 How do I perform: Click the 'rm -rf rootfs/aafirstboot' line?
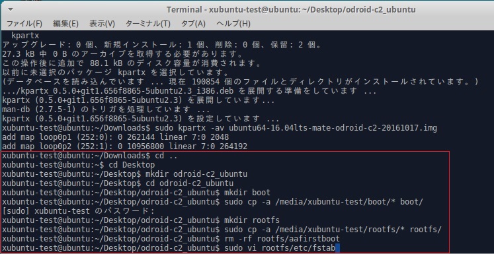(171, 239)
